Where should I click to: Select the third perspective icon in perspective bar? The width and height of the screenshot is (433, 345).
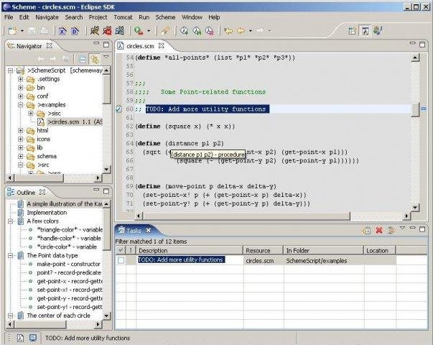[x=378, y=31]
